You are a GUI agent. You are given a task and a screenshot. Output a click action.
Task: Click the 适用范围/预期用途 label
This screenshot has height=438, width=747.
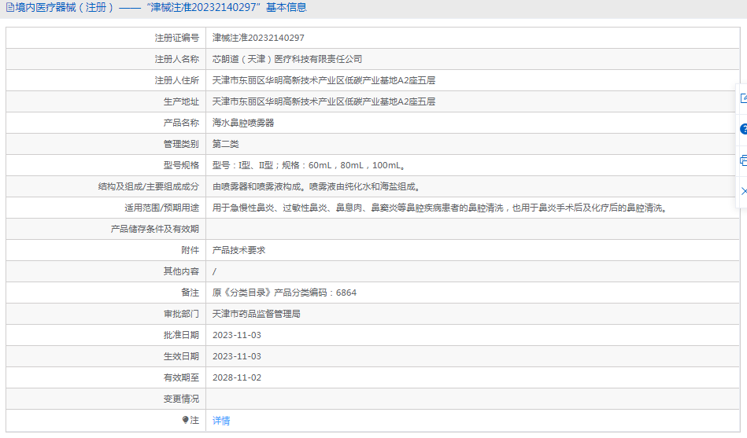click(162, 208)
